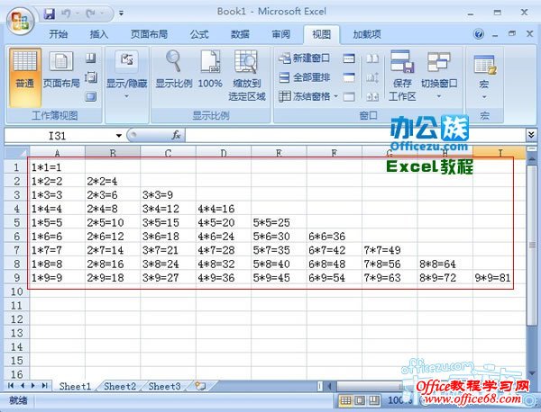The image size is (541, 412).
Task: Open Macros (宏) dropdown
Action: tap(484, 77)
